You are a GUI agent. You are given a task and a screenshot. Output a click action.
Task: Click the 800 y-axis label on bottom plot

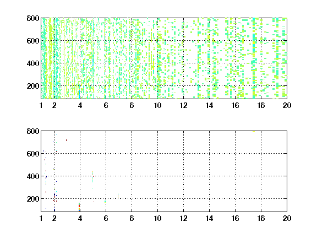33,131
